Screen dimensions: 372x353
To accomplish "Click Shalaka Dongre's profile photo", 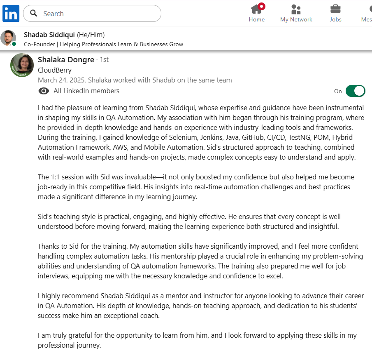I will pos(22,65).
